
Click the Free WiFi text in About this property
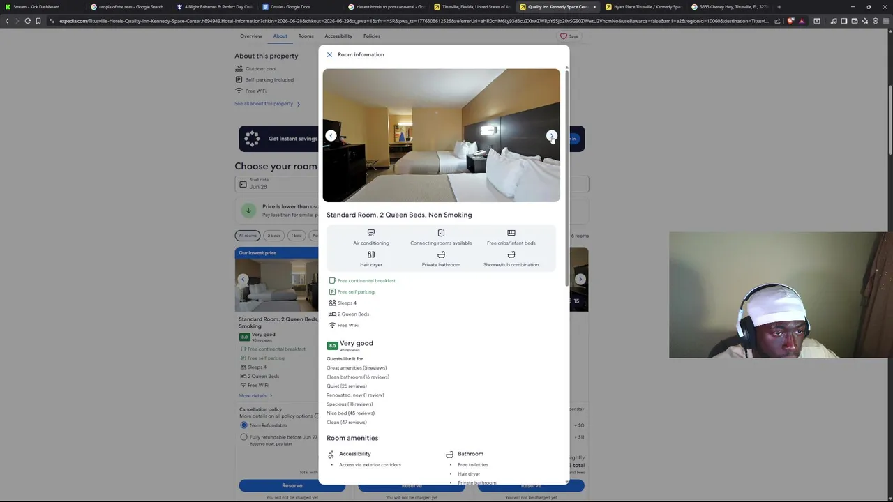255,91
